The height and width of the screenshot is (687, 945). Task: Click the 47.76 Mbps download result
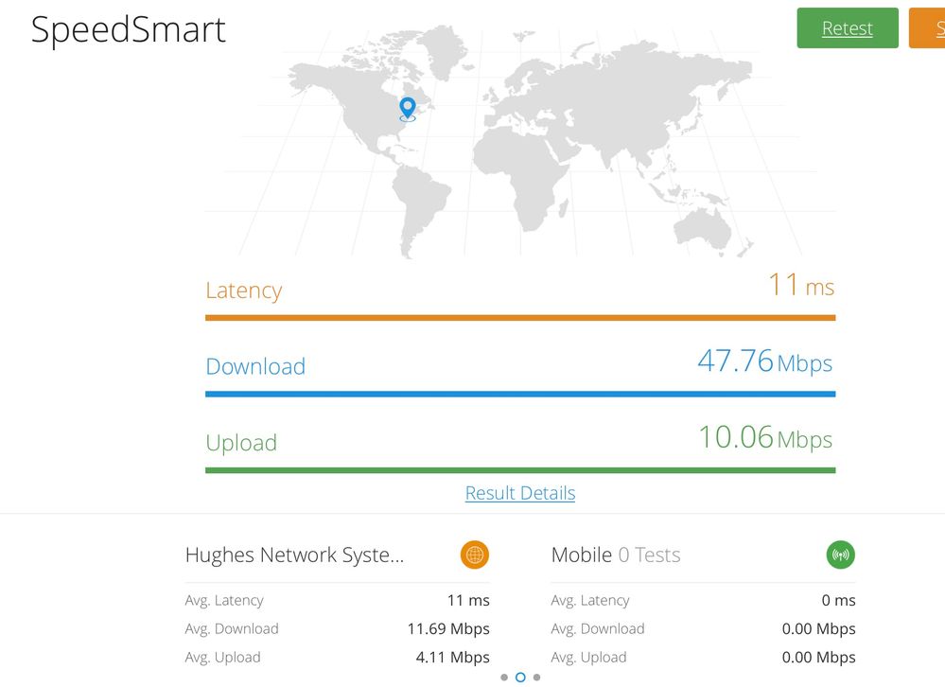point(764,361)
